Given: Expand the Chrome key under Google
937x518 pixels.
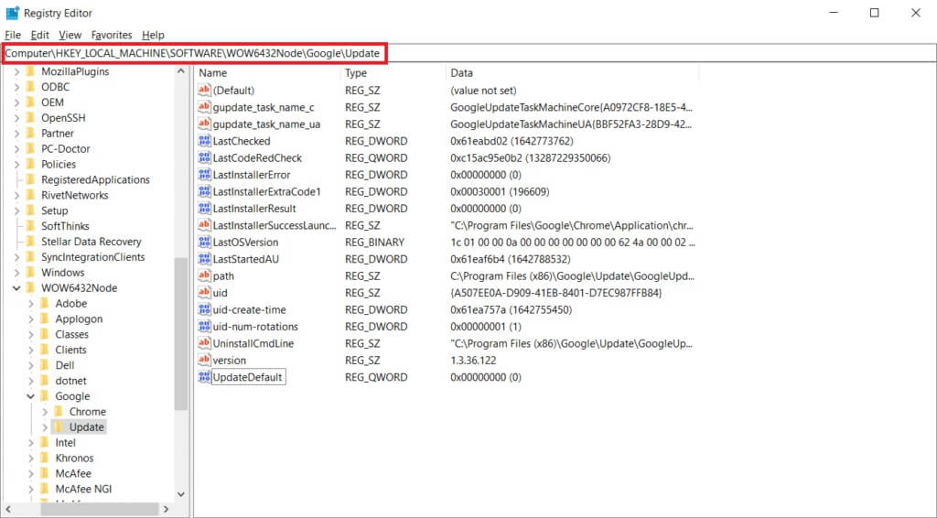Looking at the screenshot, I should coord(45,412).
